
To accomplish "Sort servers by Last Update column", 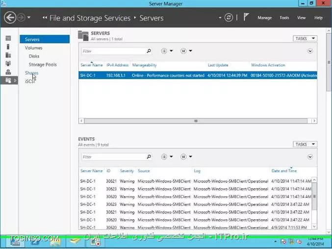I will [x=218, y=65].
